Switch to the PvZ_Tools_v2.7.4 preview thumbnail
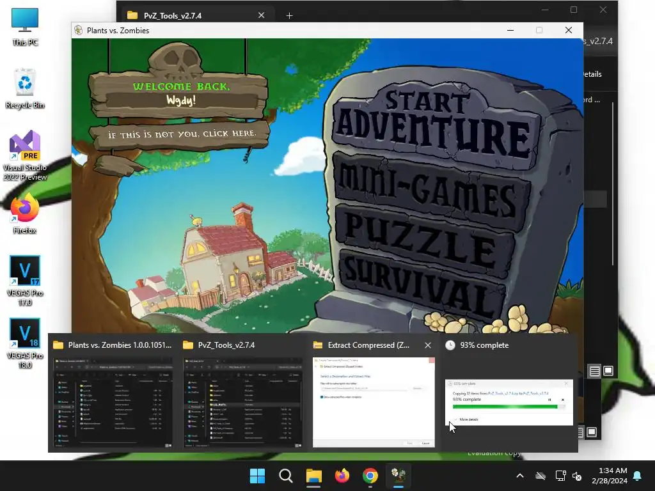 pos(242,402)
